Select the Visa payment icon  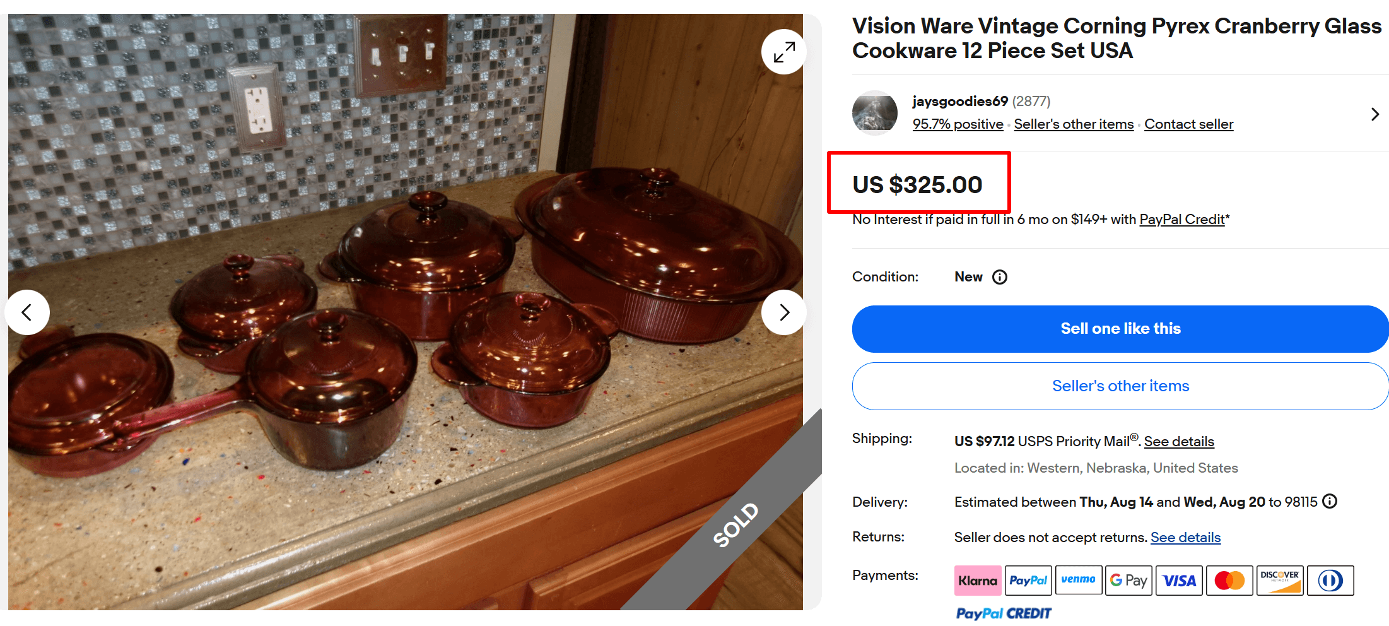tap(1178, 580)
